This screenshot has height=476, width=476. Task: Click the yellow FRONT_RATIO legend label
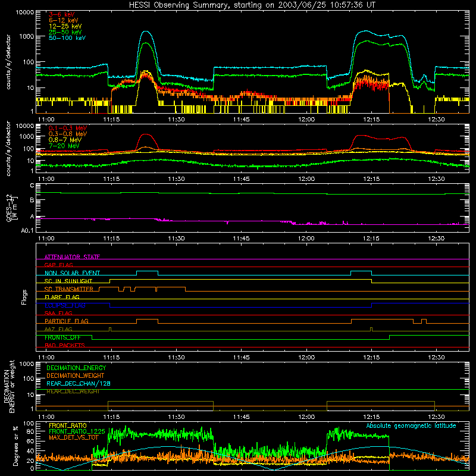pyautogui.click(x=67, y=425)
